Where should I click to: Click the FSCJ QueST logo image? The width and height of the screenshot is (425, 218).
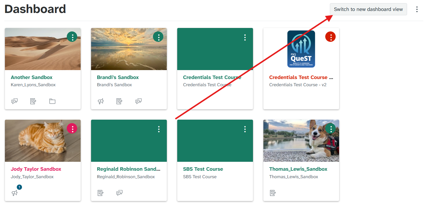pos(301,49)
